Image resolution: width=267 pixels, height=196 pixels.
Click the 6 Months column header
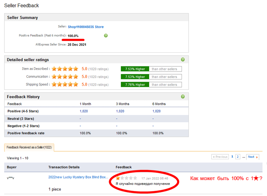[x=159, y=104]
